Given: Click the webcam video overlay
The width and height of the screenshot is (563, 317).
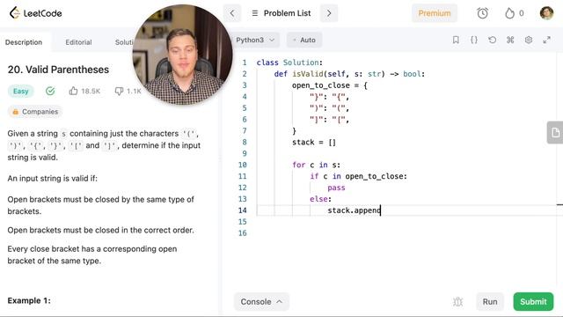Looking at the screenshot, I should point(182,55).
